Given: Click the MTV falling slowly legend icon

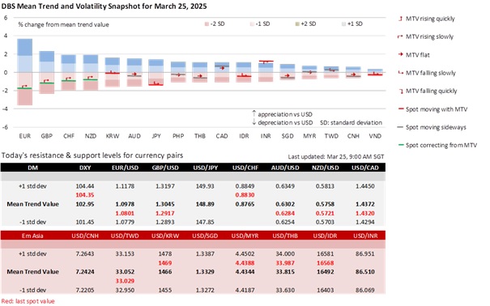Looking at the screenshot, I should tap(401, 73).
